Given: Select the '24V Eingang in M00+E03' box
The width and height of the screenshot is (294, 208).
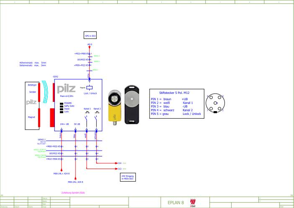Looking at the screenshot, I should pos(127,177).
